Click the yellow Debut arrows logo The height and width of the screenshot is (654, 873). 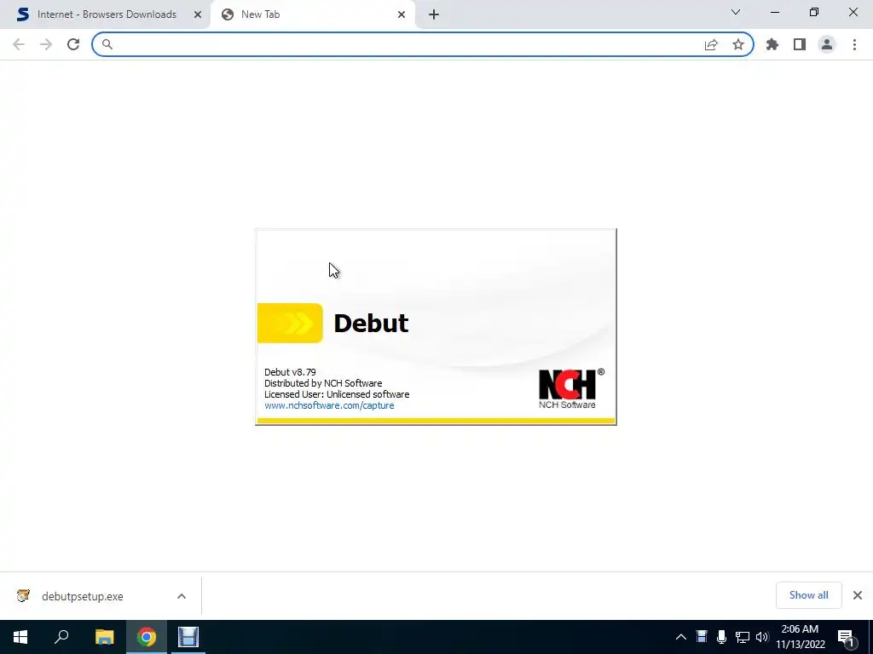(290, 323)
